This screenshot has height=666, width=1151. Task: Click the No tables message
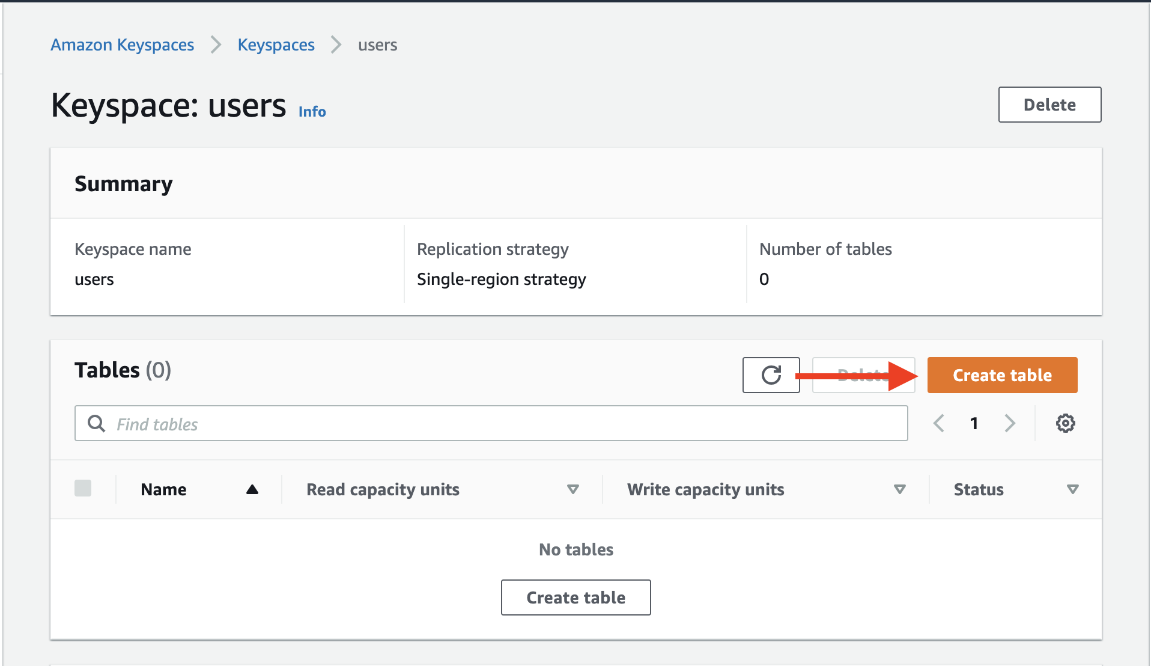pos(575,549)
